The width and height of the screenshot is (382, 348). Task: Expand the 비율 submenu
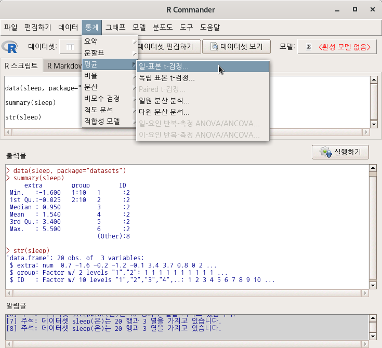pyautogui.click(x=110, y=76)
